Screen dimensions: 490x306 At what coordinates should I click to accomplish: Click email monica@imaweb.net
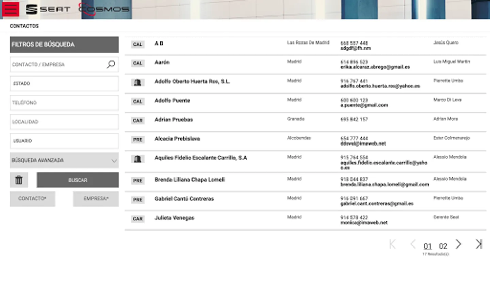pos(364,223)
